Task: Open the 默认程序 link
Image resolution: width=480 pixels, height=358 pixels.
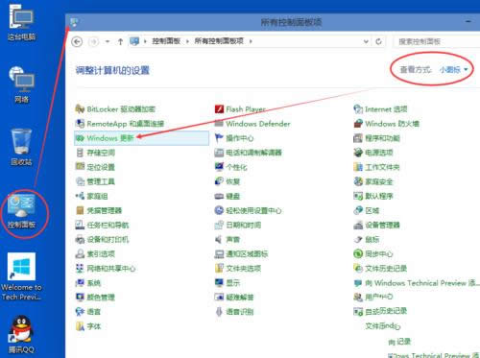Action: [x=379, y=196]
